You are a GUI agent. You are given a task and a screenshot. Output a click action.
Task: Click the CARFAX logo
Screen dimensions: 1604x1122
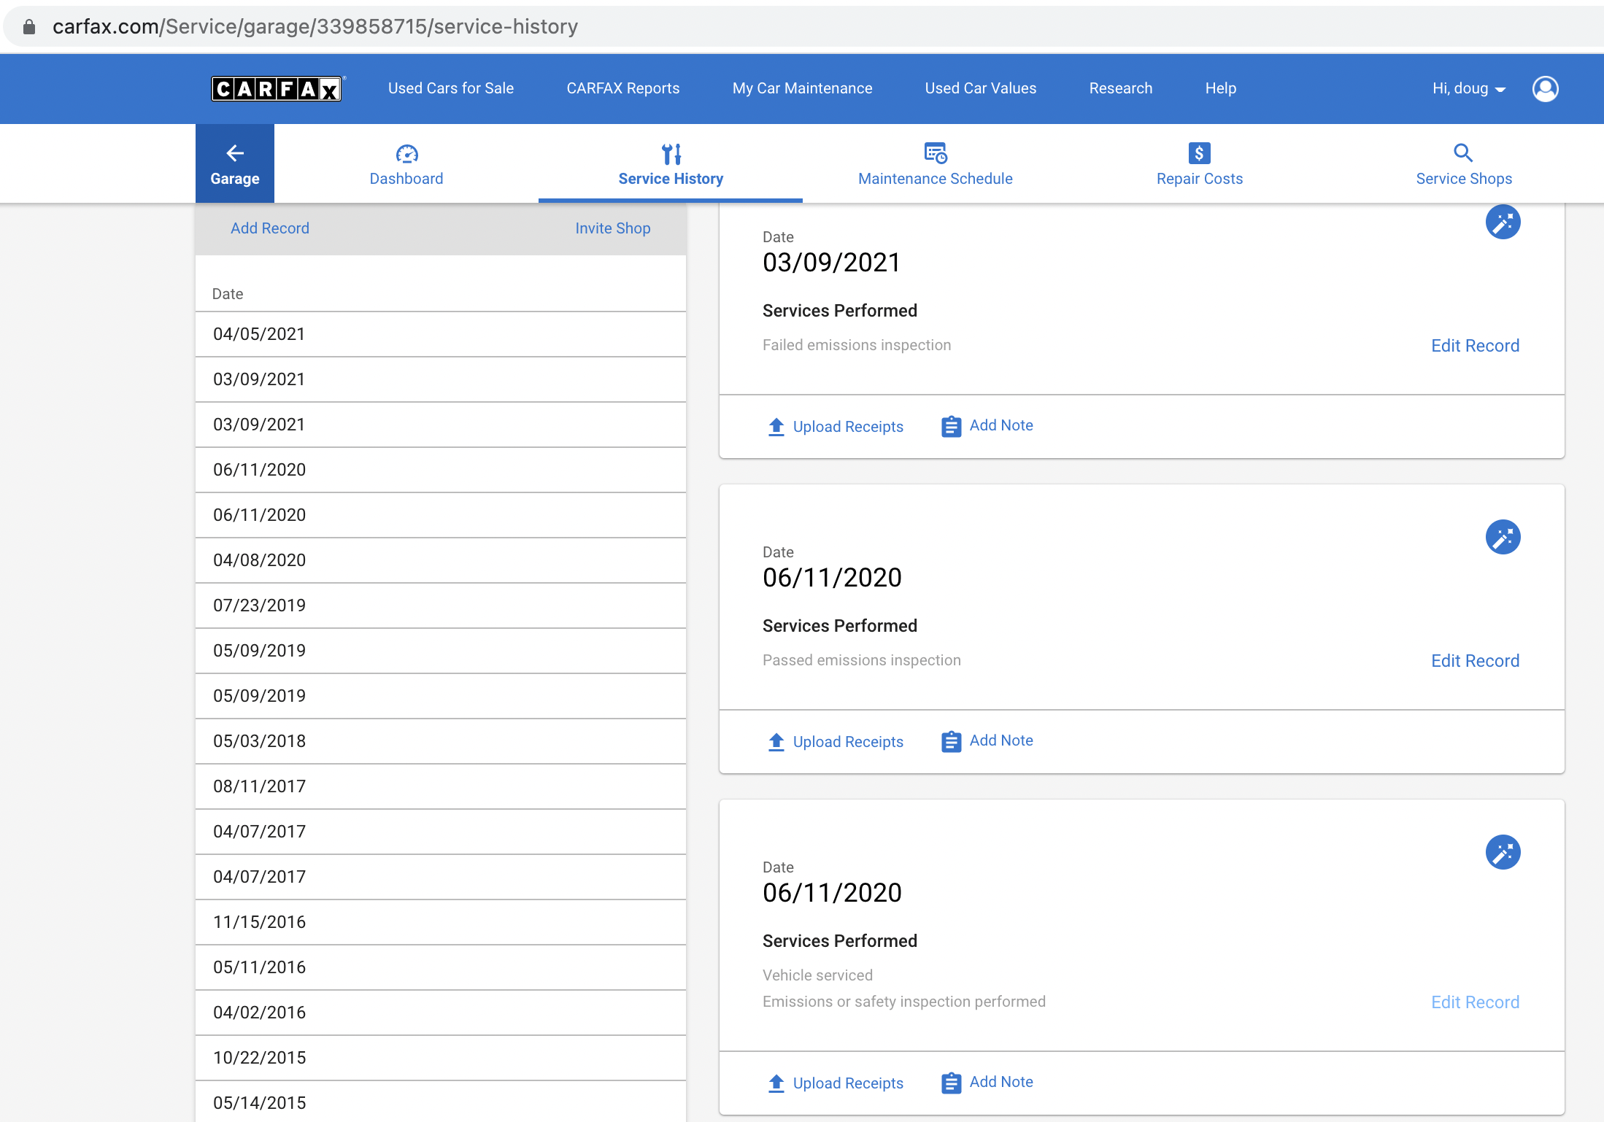277,89
